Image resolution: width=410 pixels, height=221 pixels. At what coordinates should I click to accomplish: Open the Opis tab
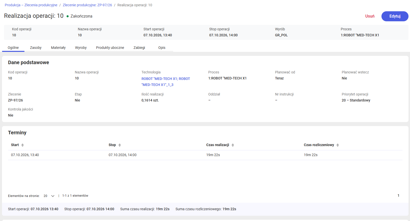[162, 48]
